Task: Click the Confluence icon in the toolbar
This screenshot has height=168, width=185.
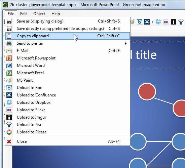Action: click(147, 22)
